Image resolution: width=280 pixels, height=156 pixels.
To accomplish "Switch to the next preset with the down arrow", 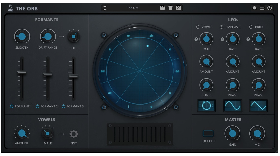I will tap(105, 9).
